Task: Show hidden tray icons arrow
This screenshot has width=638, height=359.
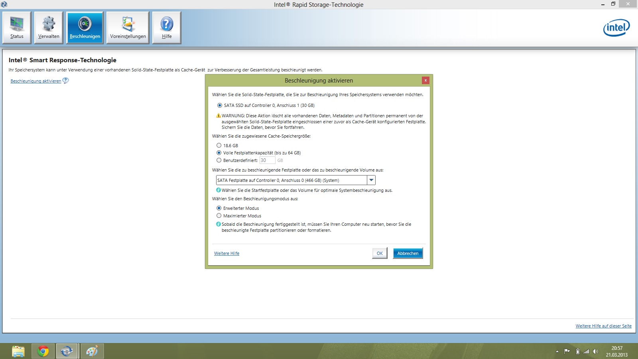Action: (557, 351)
